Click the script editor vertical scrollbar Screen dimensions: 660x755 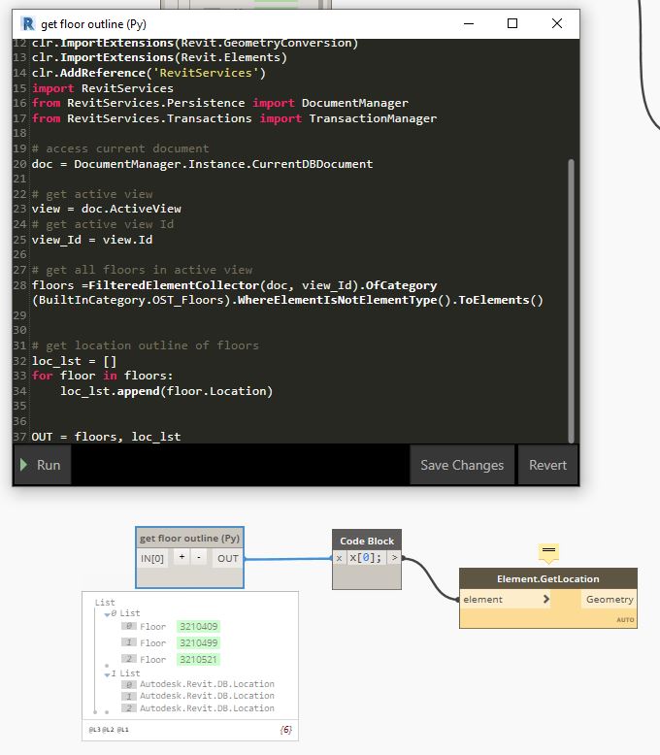tap(572, 301)
